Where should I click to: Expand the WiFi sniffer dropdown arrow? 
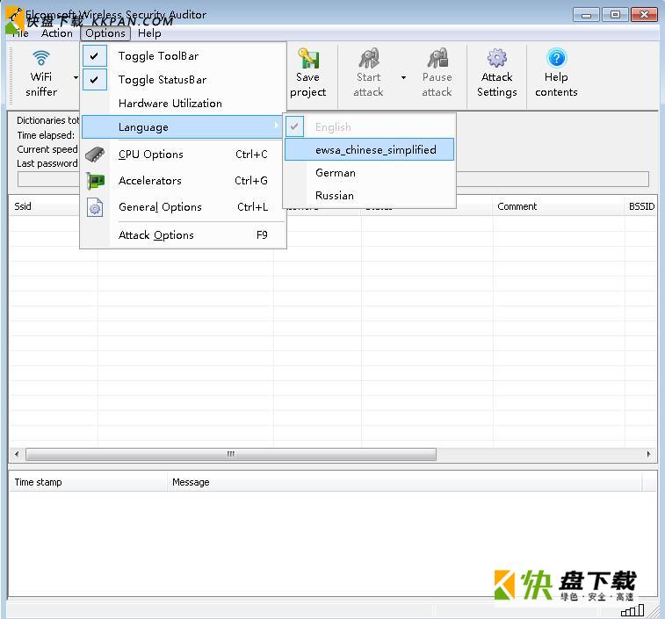(76, 77)
